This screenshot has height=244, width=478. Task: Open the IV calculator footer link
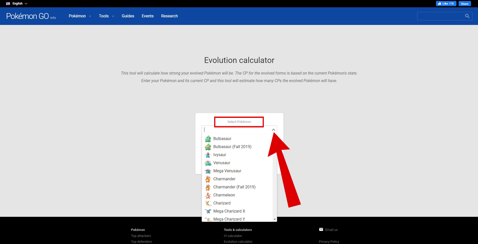point(233,236)
